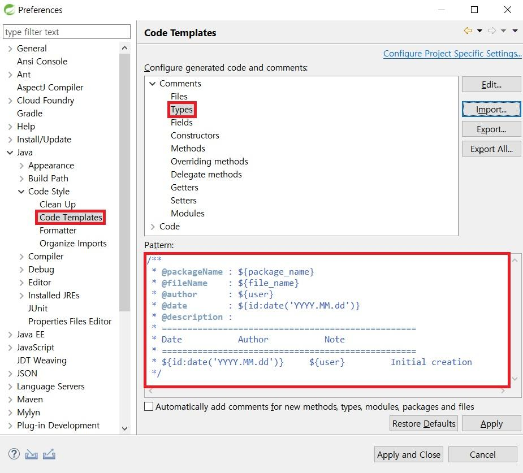Image resolution: width=523 pixels, height=473 pixels.
Task: Click the back navigation arrow icon
Action: 468,31
